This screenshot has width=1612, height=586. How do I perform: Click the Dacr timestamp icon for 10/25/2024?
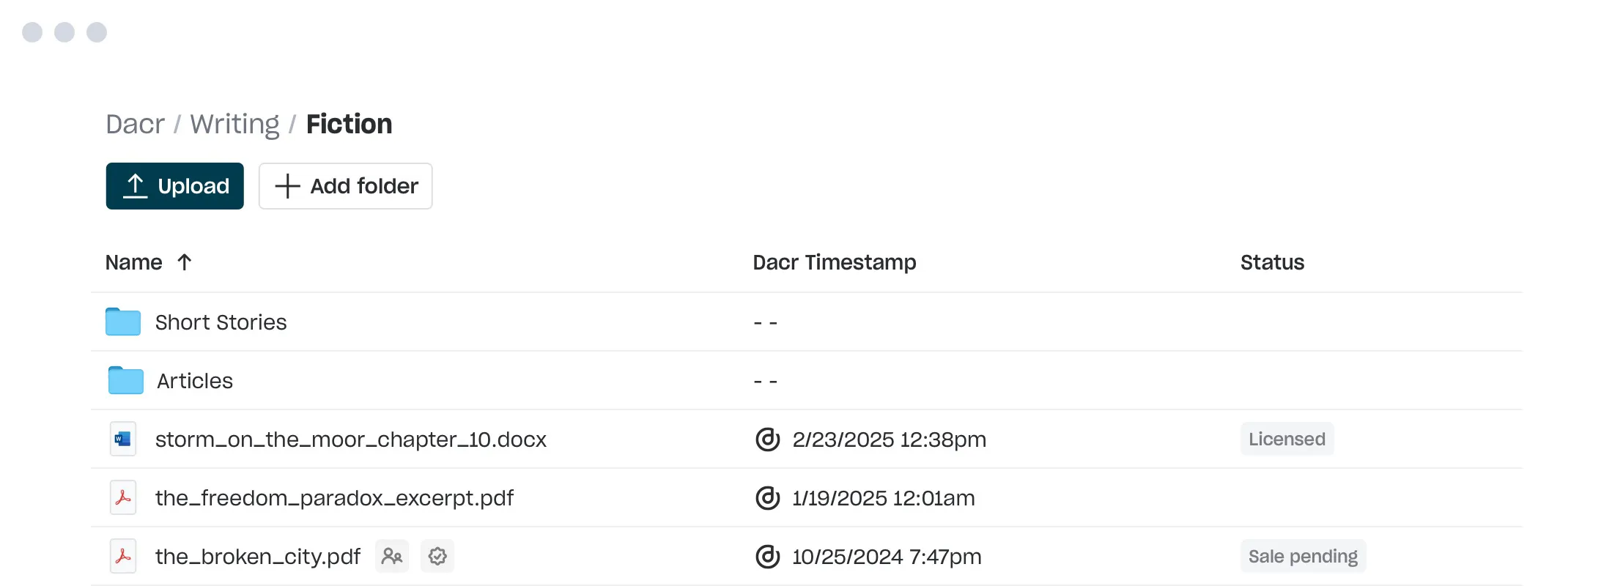coord(767,556)
